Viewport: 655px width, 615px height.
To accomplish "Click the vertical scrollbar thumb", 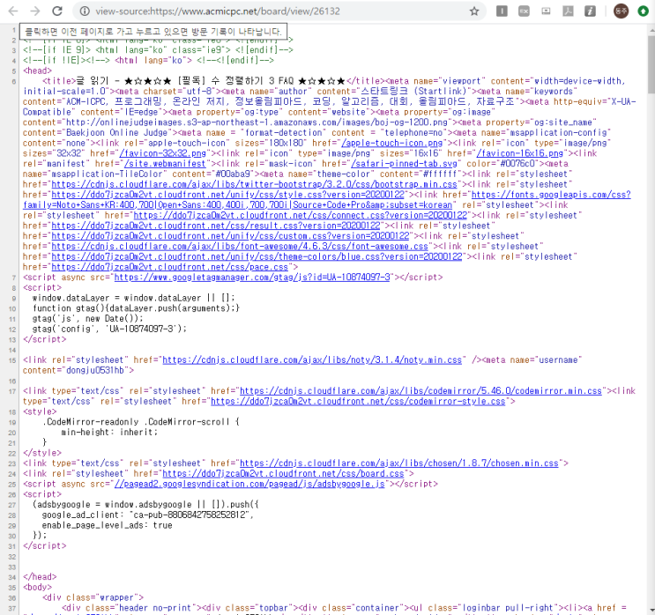I will [x=651, y=64].
